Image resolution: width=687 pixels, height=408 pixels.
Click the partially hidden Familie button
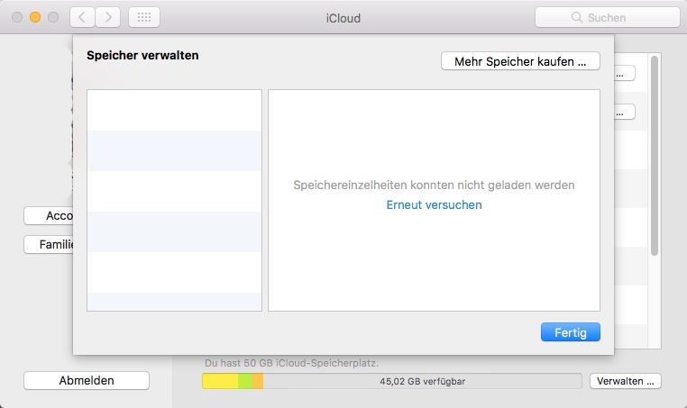click(x=48, y=244)
